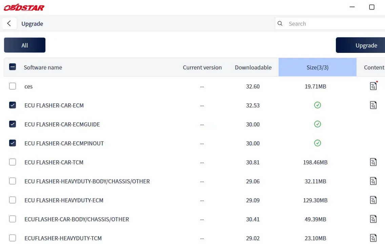View content for ECU FLASHER-HEAVYDUTY-ECM
Viewport: 385px width, 244px height.
tap(373, 200)
